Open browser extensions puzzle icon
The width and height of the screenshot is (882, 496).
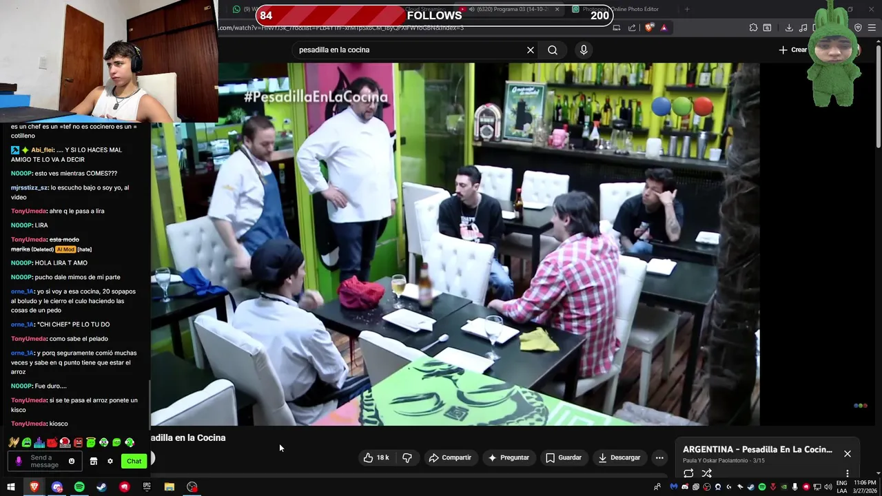click(x=753, y=28)
